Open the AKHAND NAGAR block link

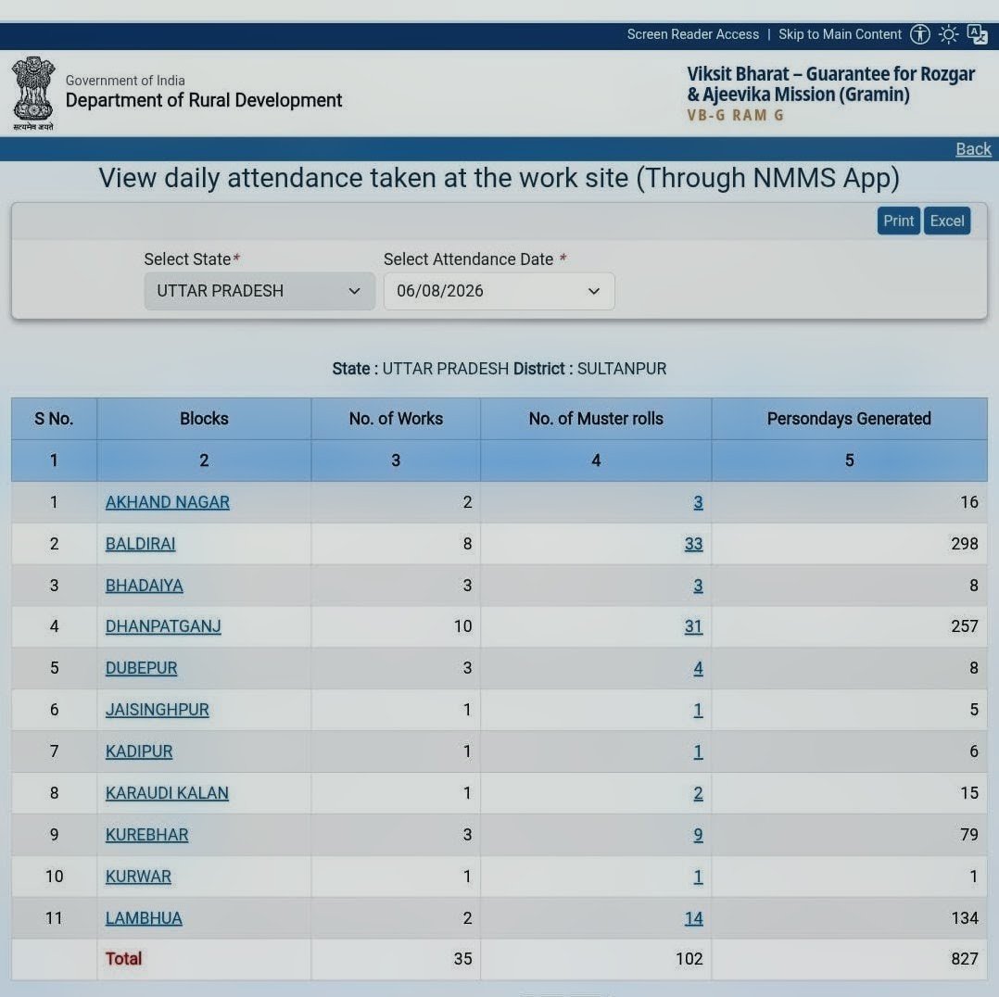point(168,502)
